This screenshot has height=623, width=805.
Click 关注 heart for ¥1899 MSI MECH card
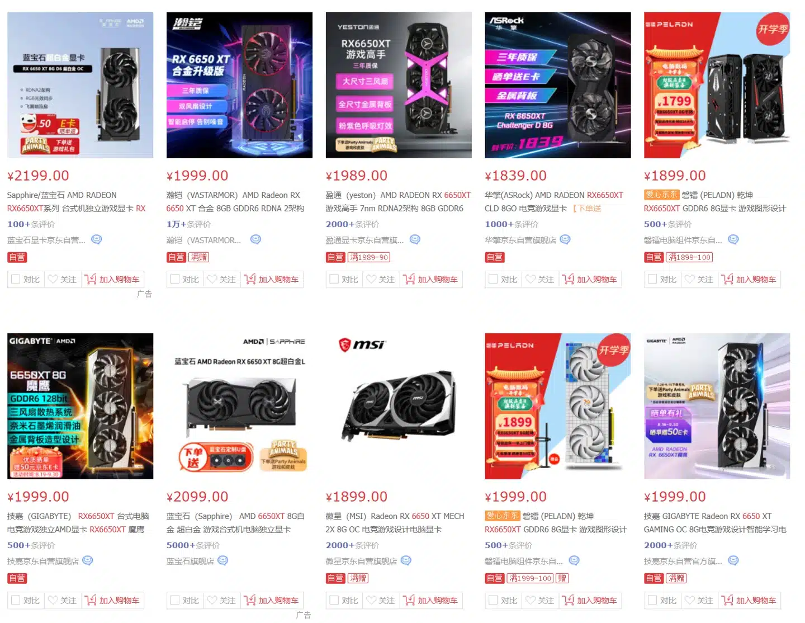pos(381,600)
